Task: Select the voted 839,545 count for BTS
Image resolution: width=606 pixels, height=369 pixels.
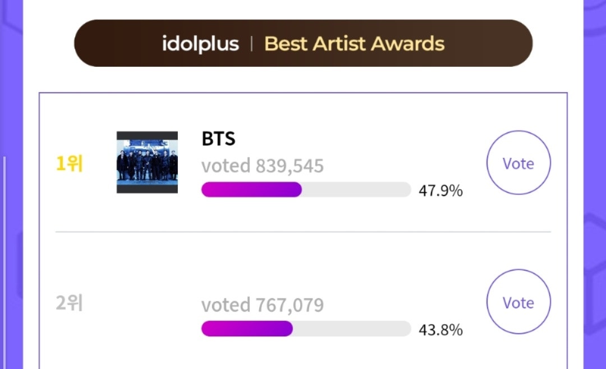Action: pos(263,165)
